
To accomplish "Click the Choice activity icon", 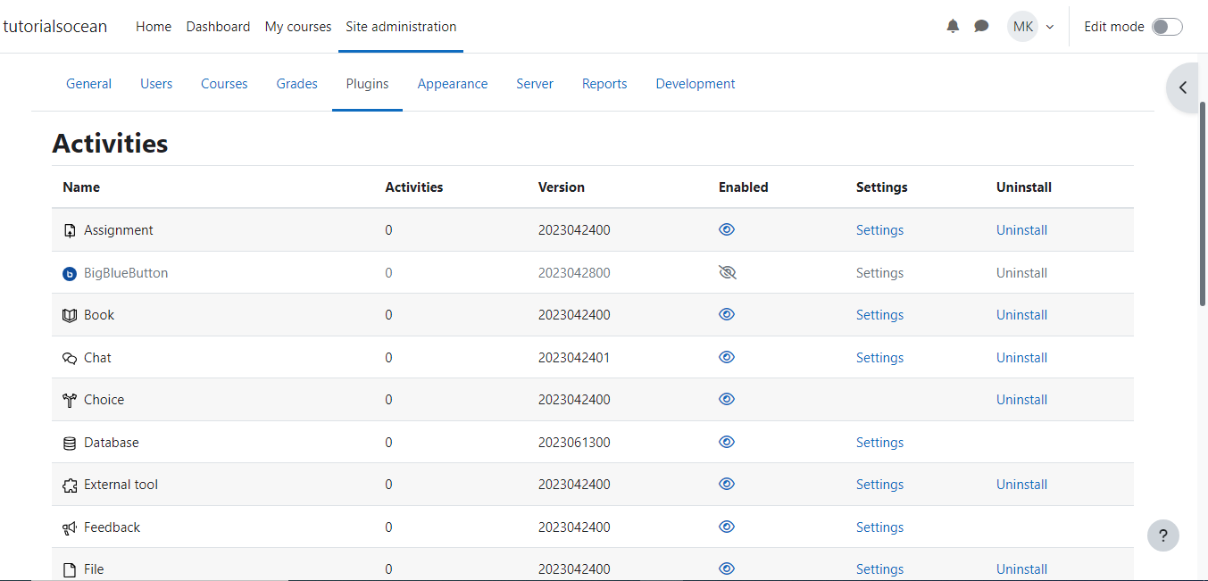I will 70,399.
